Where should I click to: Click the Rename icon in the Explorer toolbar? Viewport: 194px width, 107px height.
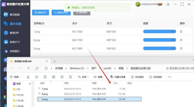pyautogui.click(x=54, y=77)
